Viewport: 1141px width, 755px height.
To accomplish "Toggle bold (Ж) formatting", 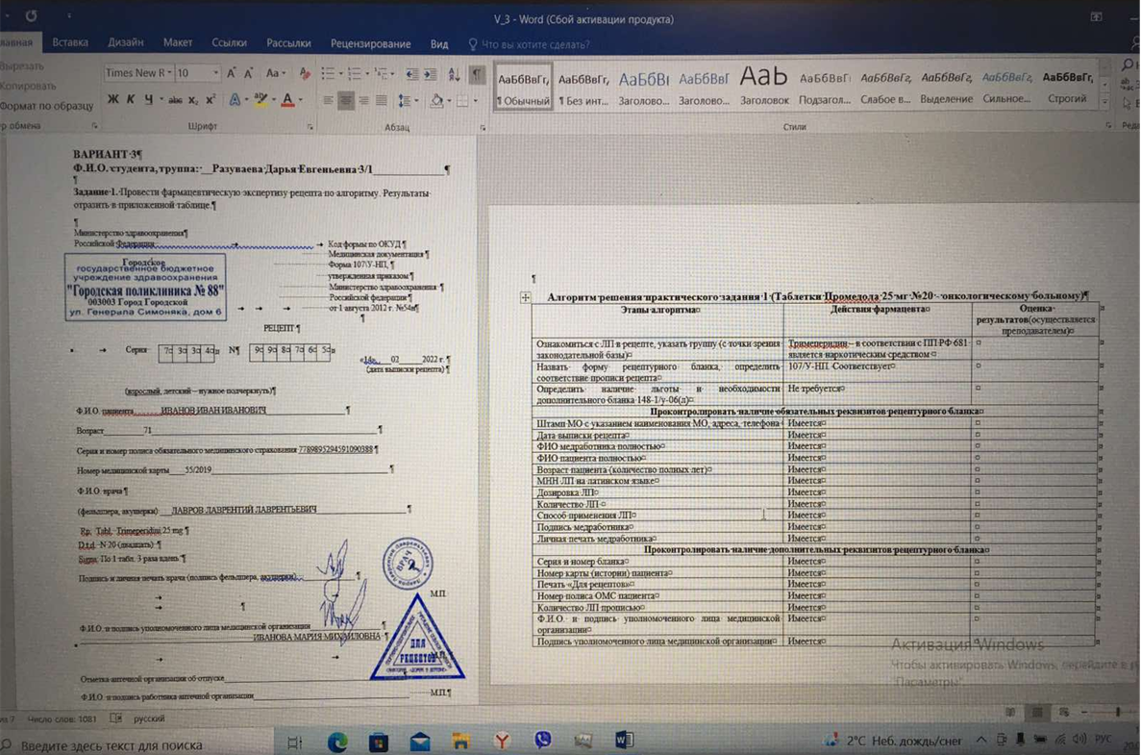I will click(112, 100).
